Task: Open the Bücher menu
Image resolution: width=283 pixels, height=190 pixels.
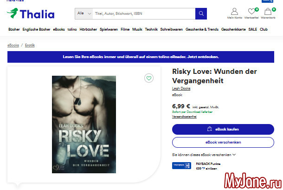Action: tap(14, 29)
